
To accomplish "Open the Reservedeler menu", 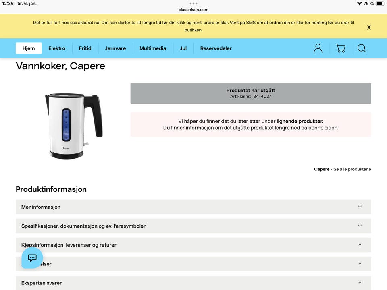I will (x=216, y=48).
